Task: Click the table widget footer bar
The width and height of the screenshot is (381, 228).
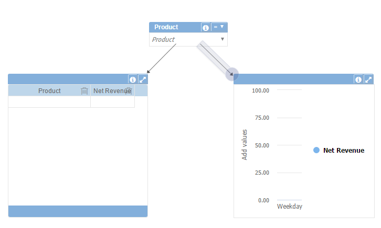Action: tap(78, 211)
